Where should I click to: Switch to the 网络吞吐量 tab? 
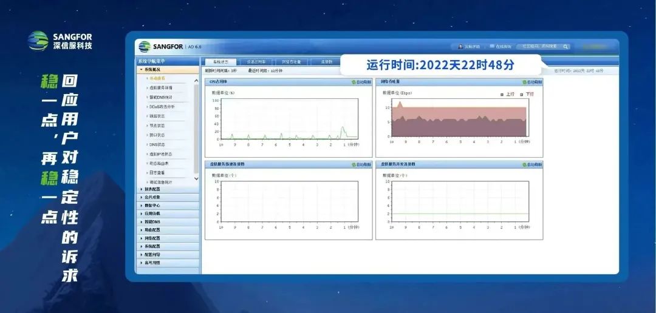point(292,62)
